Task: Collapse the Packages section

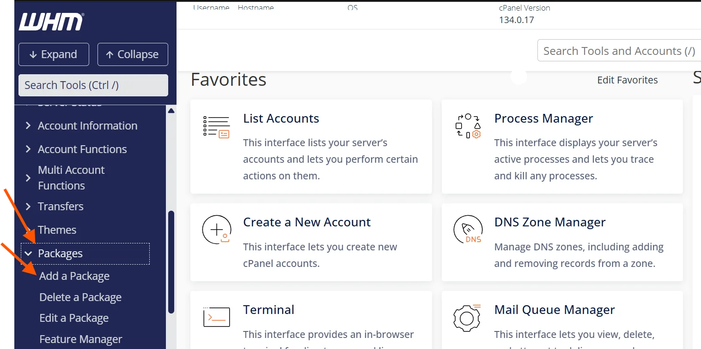Action: point(60,254)
